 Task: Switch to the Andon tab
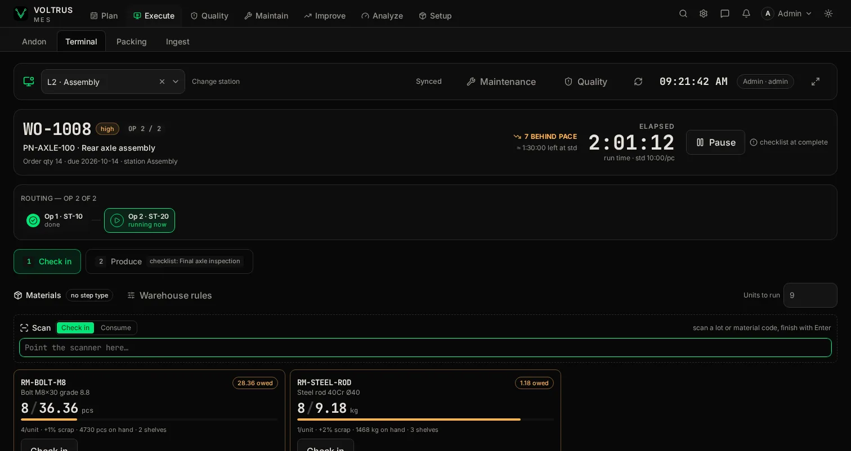[x=34, y=42]
